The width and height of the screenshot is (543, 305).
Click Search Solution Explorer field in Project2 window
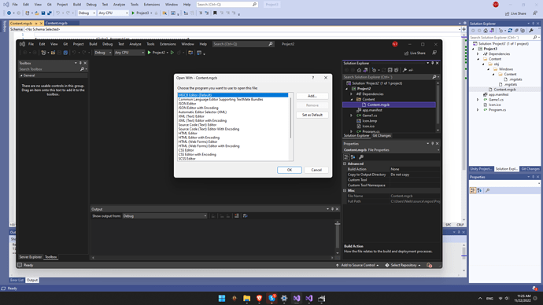point(391,77)
